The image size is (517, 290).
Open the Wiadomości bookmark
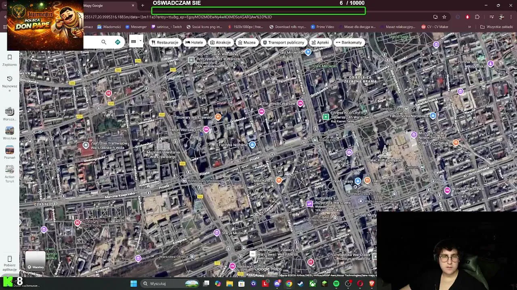(x=109, y=27)
